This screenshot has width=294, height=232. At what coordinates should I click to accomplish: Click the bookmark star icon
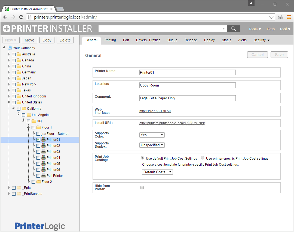271,17
